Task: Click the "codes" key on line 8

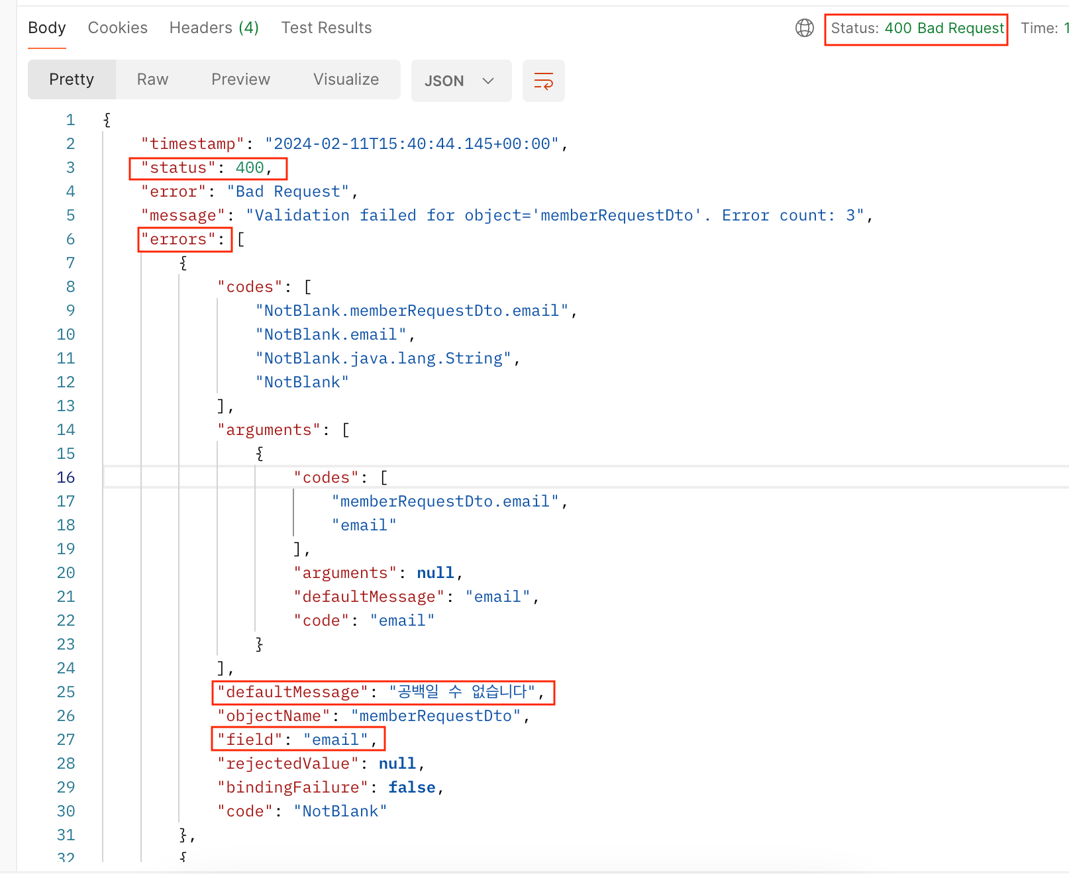Action: point(250,287)
